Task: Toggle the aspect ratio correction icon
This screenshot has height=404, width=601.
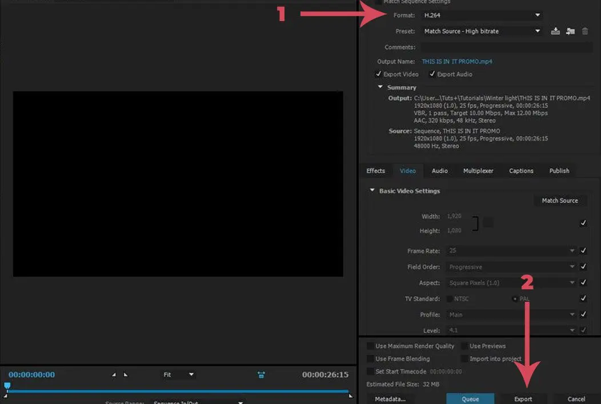Action: click(261, 374)
